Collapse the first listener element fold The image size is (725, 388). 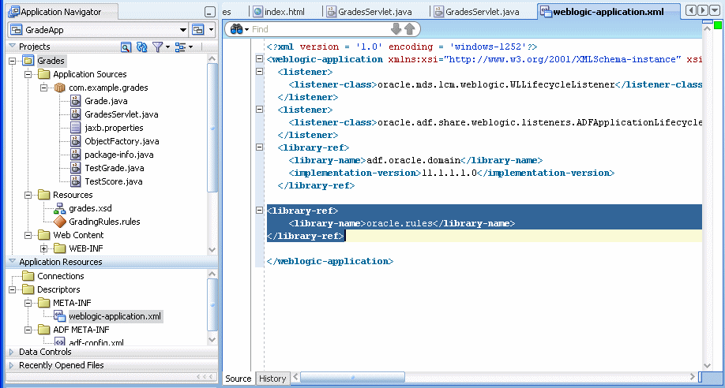pyautogui.click(x=259, y=72)
